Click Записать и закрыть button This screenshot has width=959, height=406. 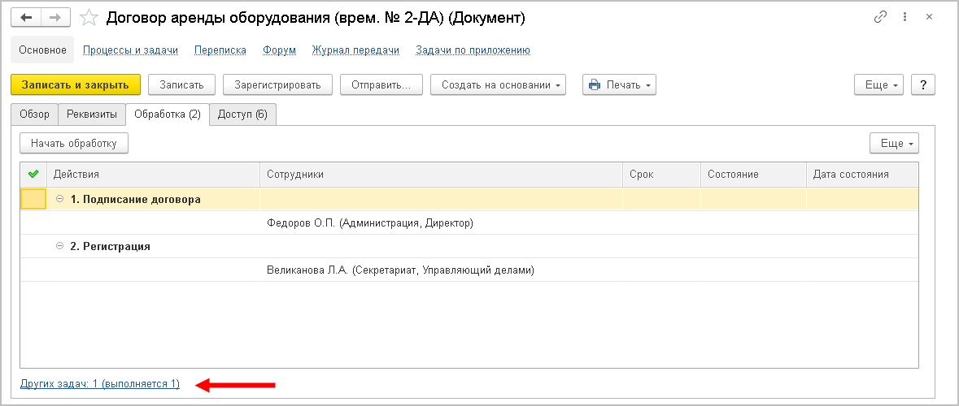[76, 85]
